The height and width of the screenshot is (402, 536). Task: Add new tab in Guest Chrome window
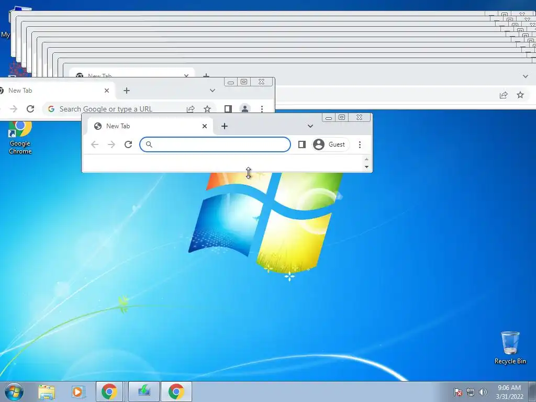pyautogui.click(x=224, y=126)
